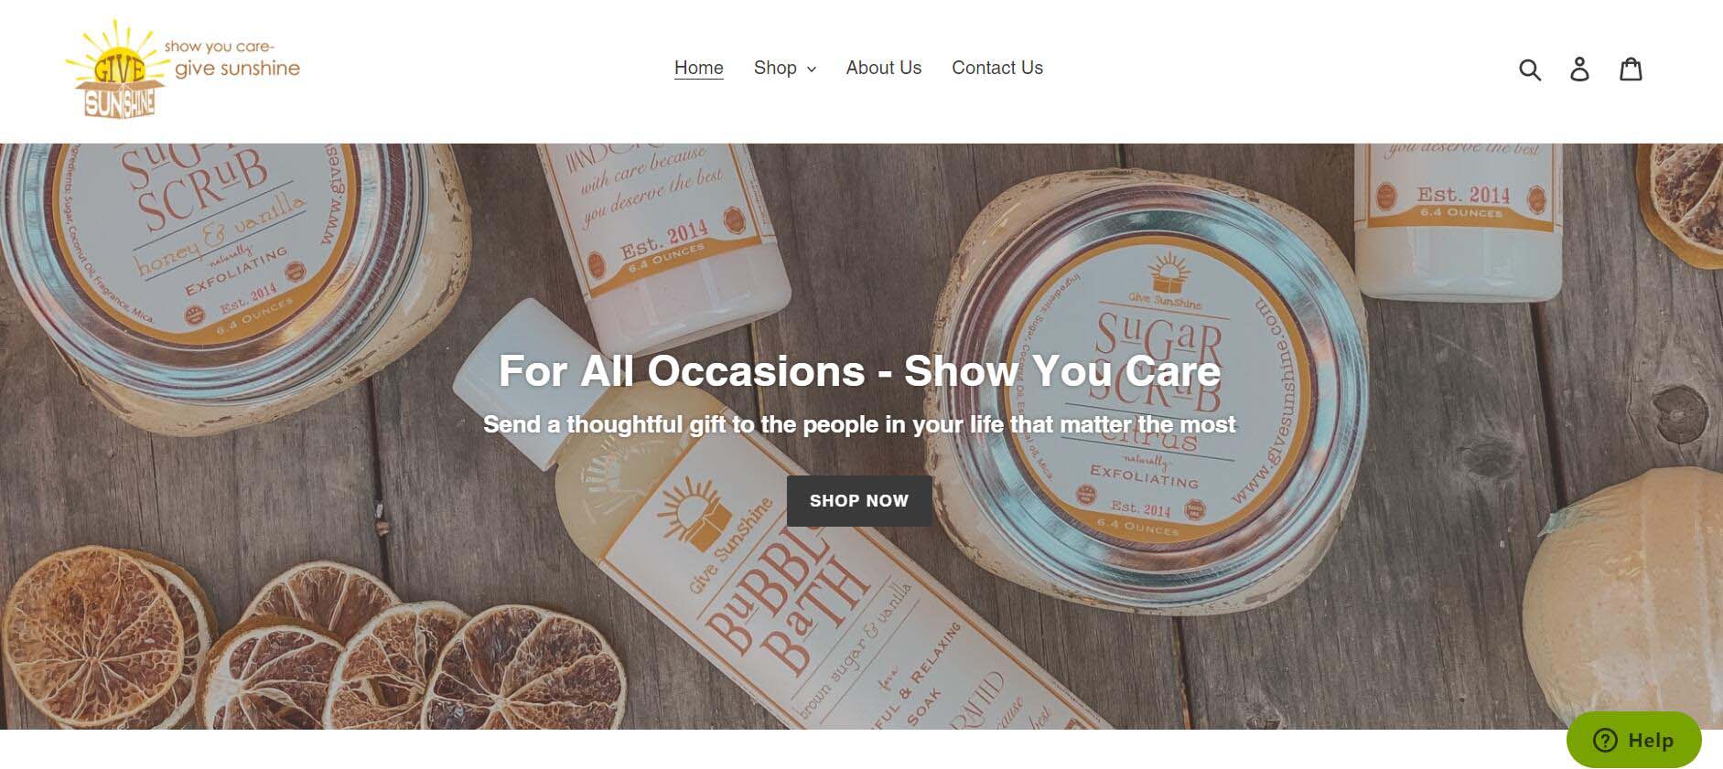Click the hero headline For All Occasions

(859, 370)
